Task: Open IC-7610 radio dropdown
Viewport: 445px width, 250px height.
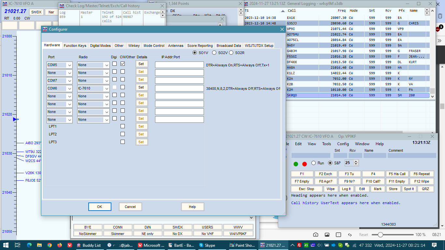Action: click(x=107, y=89)
